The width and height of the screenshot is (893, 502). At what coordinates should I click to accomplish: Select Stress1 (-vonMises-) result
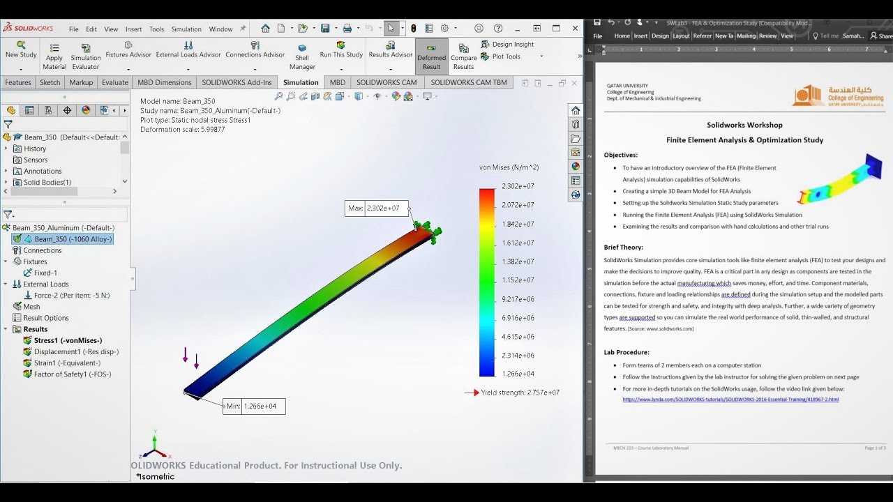click(x=63, y=340)
